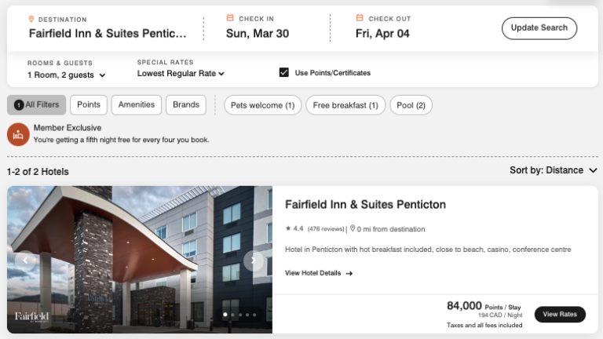Click the destination input field
This screenshot has width=603, height=339.
[108, 34]
